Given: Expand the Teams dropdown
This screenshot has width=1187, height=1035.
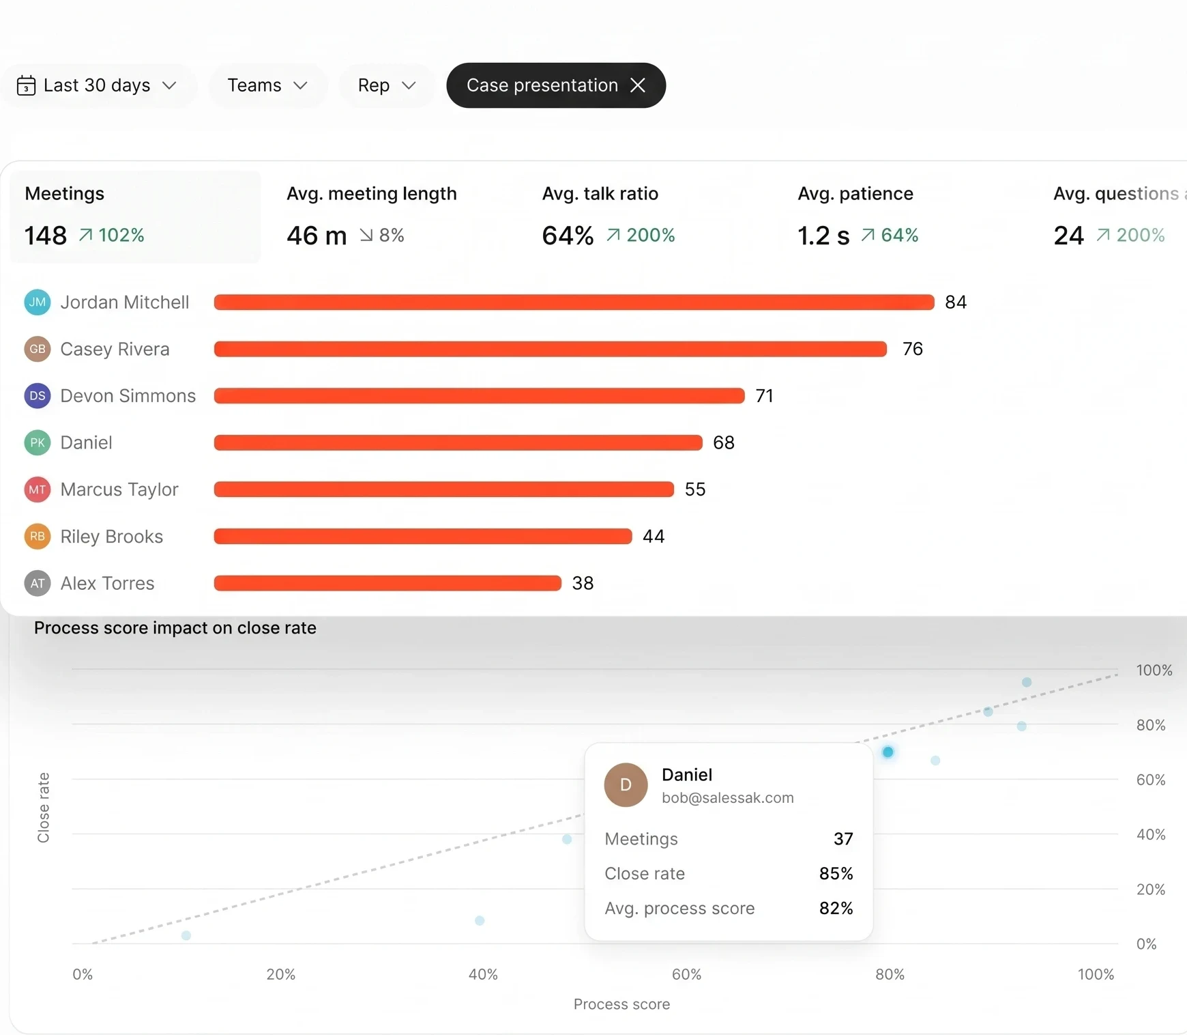Looking at the screenshot, I should coord(267,85).
